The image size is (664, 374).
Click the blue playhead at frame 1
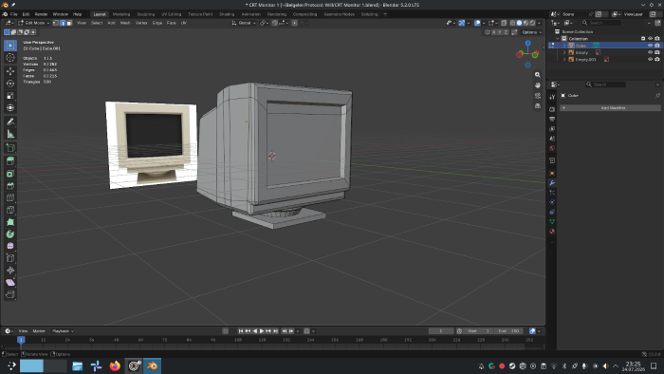point(21,340)
